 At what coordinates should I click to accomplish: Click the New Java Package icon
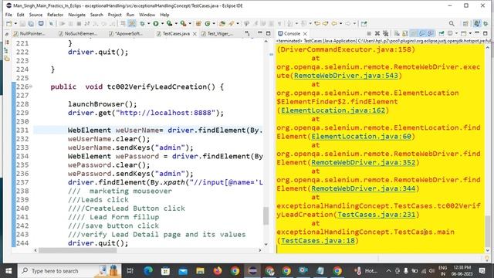[198, 24]
